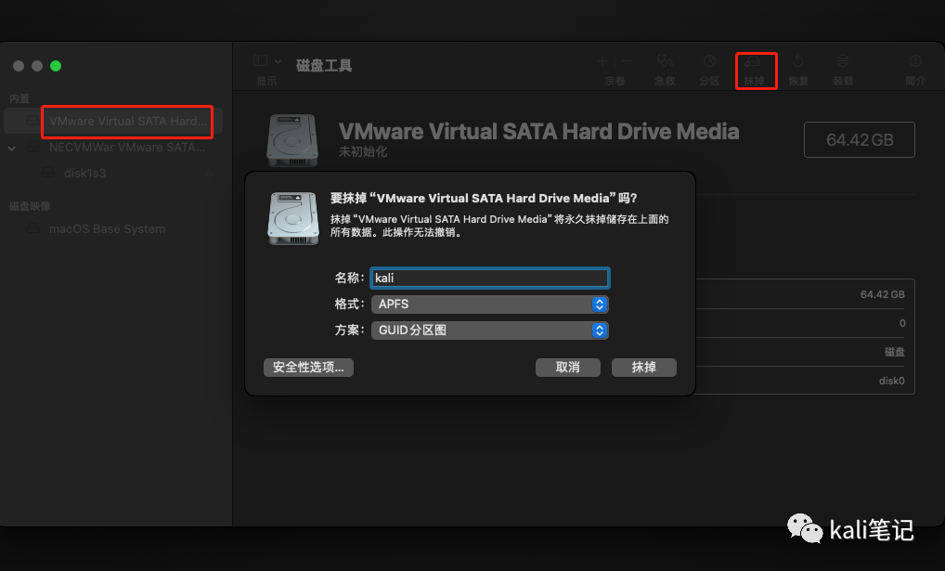Click the 64.42 GB capacity box
This screenshot has height=571, width=945.
pyautogui.click(x=860, y=140)
